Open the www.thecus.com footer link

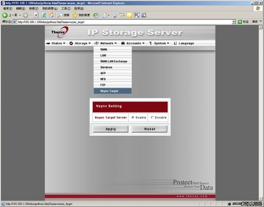click(x=192, y=196)
